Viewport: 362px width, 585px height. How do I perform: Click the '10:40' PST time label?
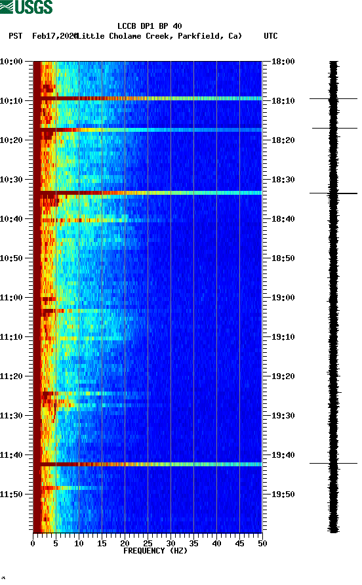click(12, 218)
